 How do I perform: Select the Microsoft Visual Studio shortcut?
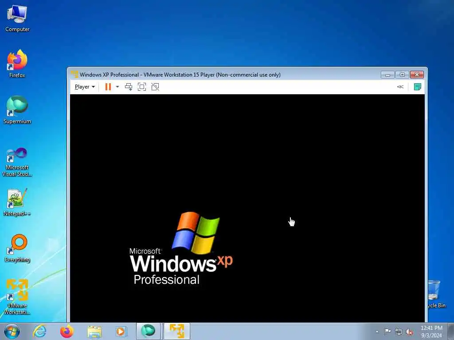(x=17, y=162)
